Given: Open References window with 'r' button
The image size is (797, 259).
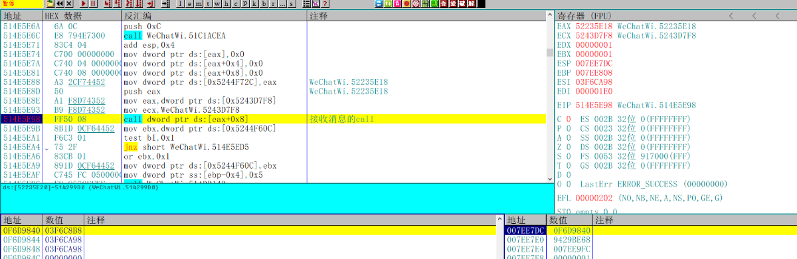Looking at the screenshot, I should coord(273,3).
